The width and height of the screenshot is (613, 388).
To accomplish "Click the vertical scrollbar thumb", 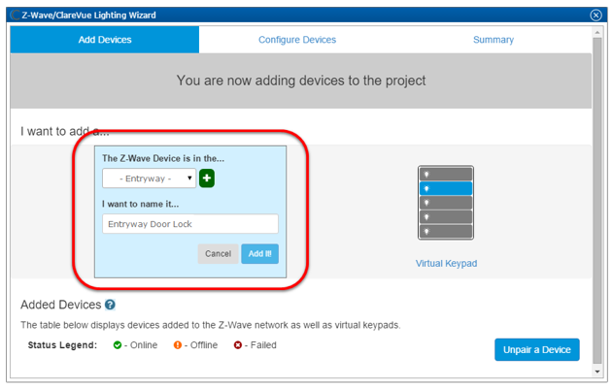I will (x=597, y=200).
